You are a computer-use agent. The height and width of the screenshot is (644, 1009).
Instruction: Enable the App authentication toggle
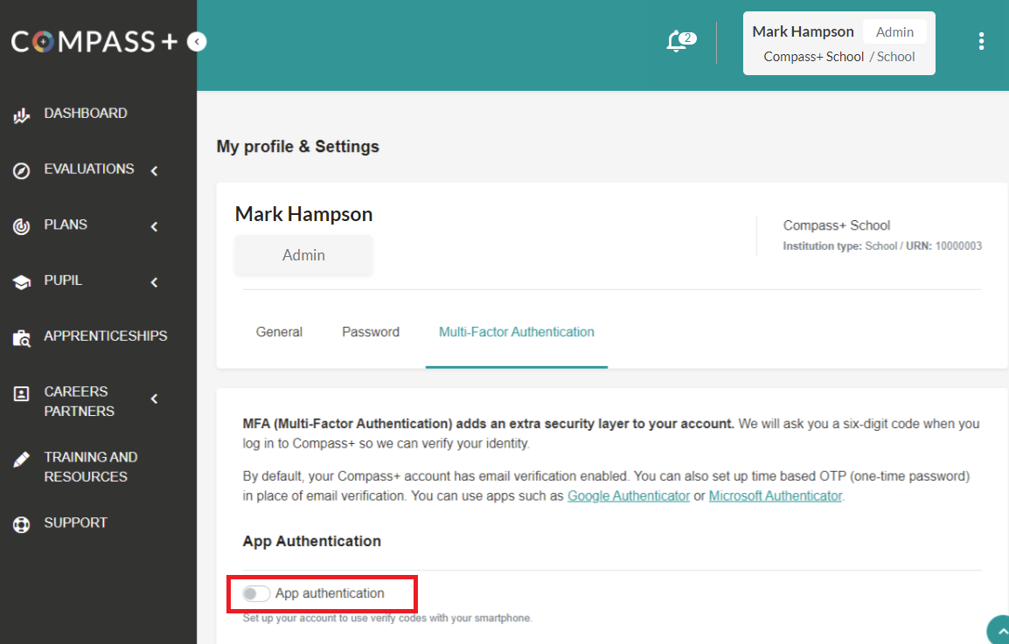coord(256,594)
